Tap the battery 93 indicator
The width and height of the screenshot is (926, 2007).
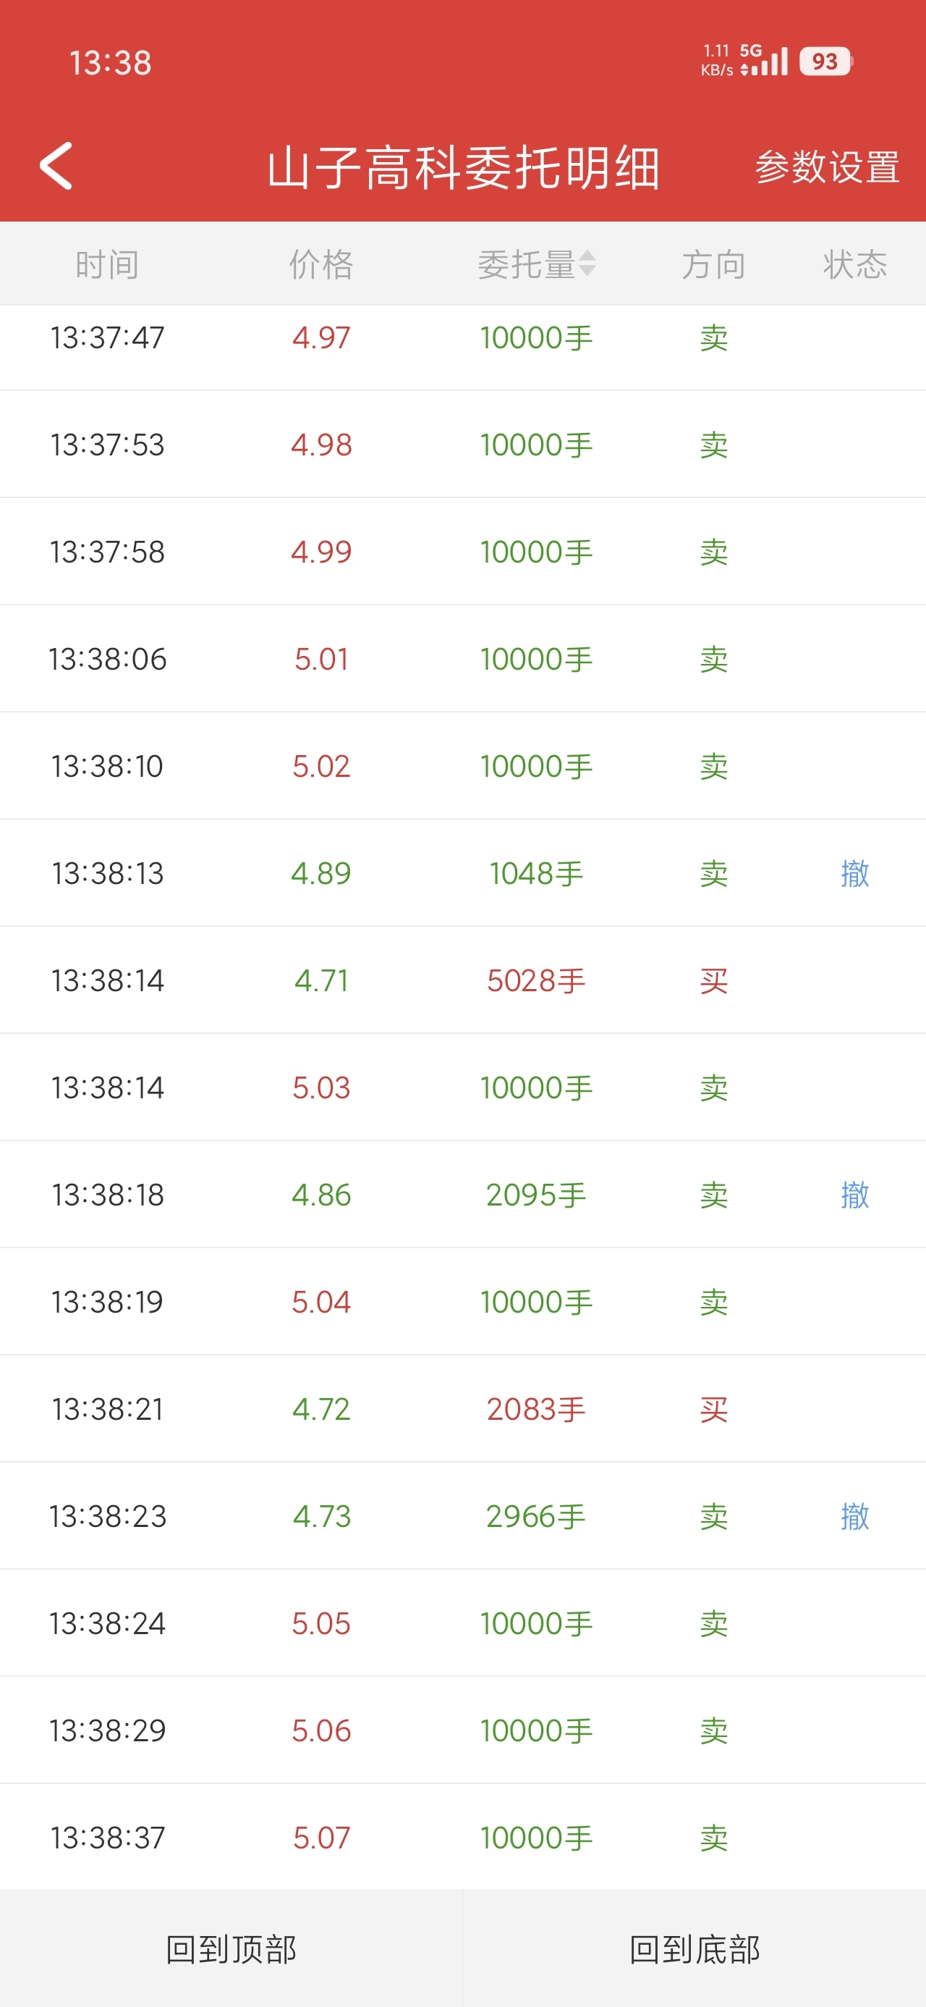[825, 61]
